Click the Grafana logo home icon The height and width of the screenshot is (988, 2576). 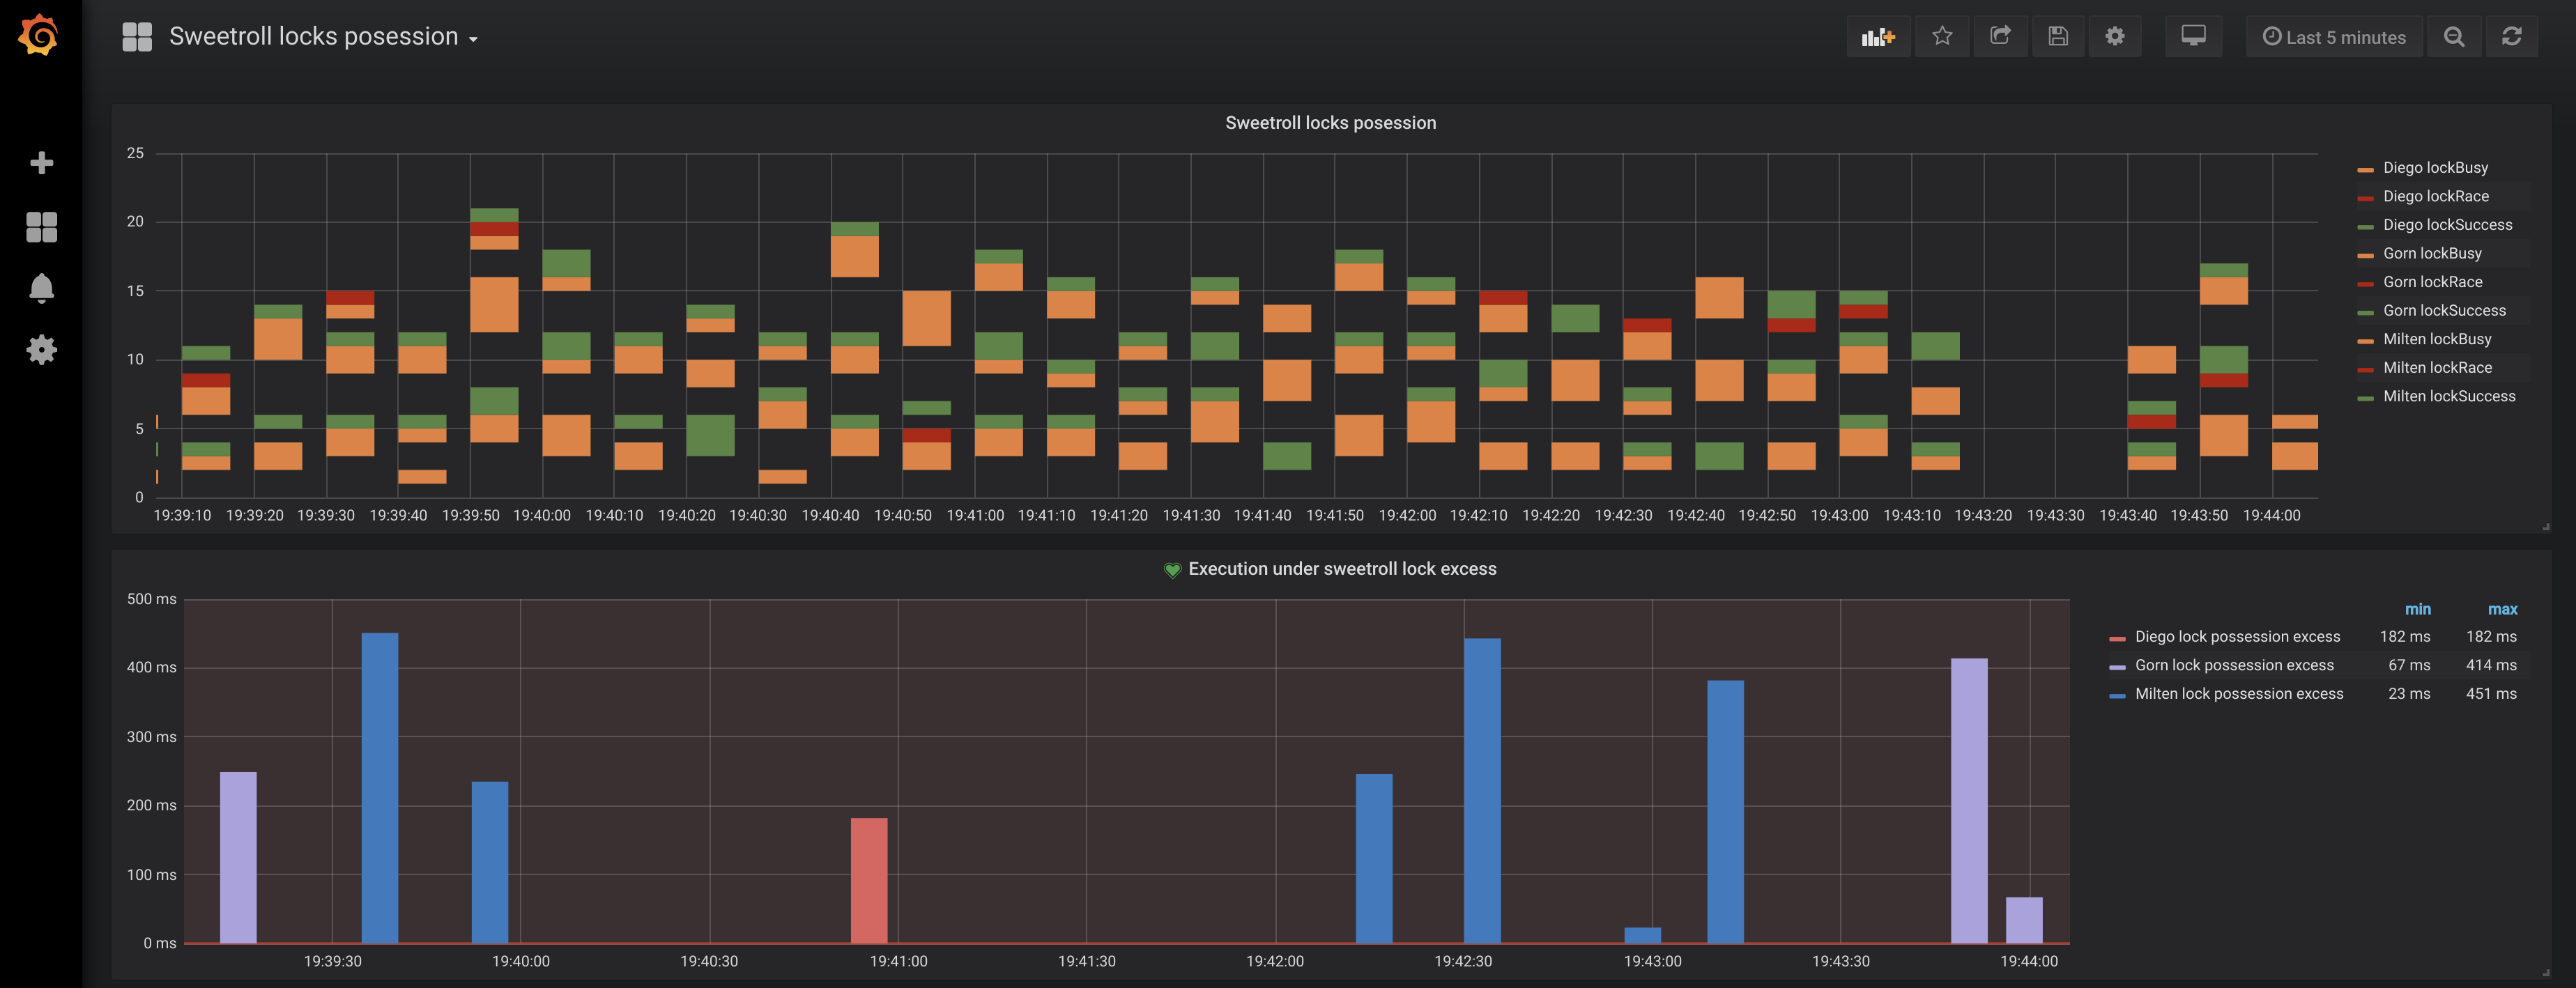coord(39,36)
